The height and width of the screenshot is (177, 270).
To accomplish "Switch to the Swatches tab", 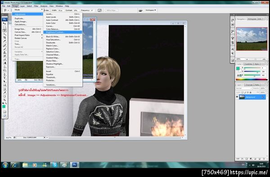I will pos(248,64).
